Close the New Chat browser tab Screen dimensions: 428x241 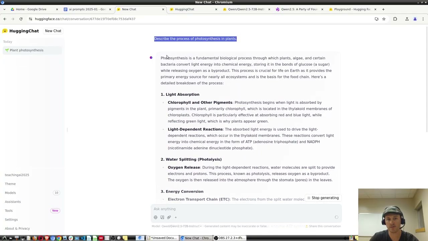(x=163, y=9)
